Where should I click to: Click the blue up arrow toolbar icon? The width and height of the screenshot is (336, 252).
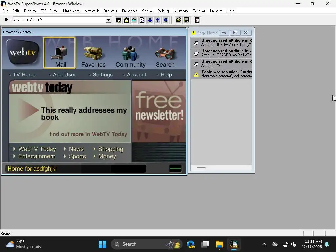[158, 20]
